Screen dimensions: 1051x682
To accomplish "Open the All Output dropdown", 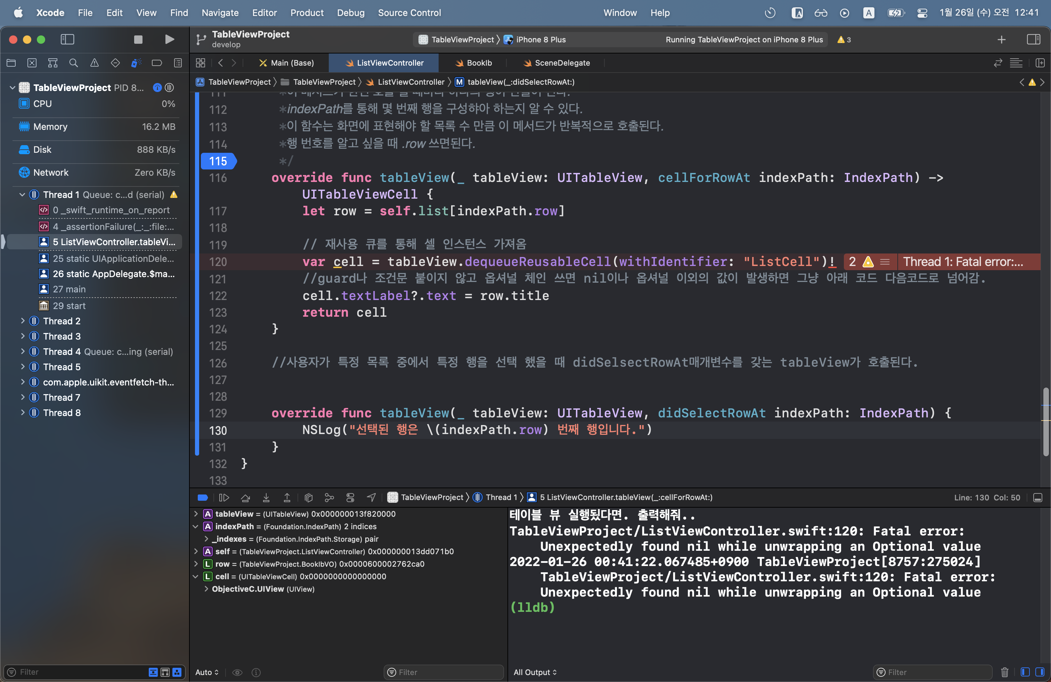I will coord(535,672).
